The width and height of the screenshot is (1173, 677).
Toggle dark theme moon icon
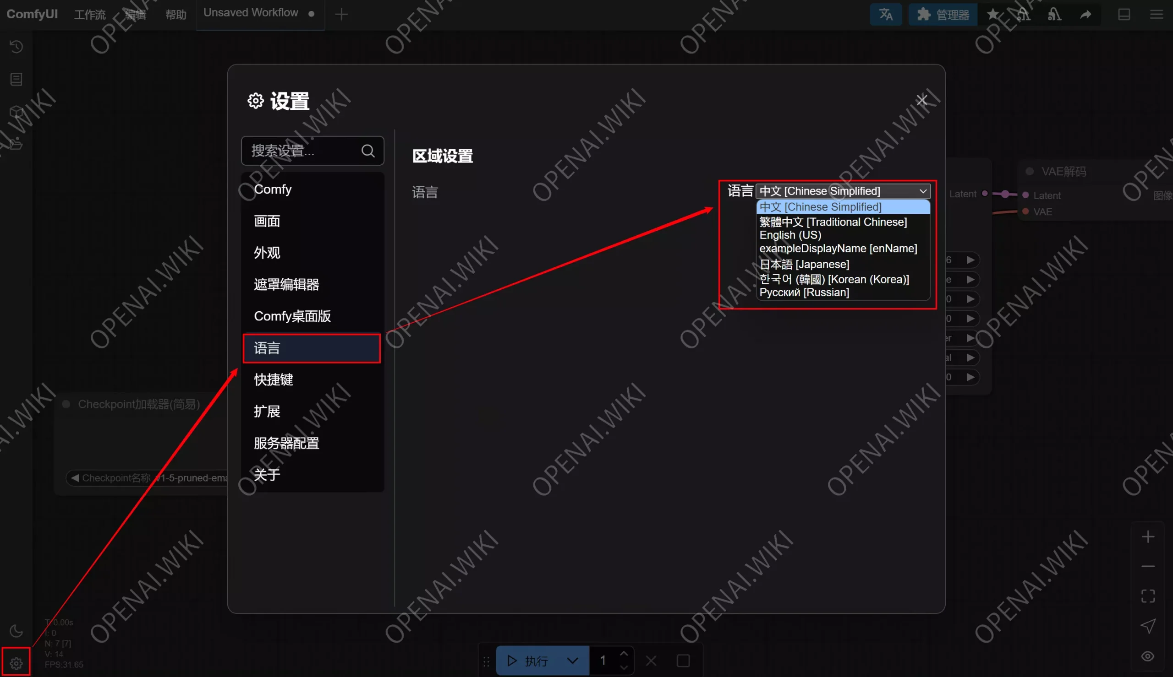click(16, 630)
